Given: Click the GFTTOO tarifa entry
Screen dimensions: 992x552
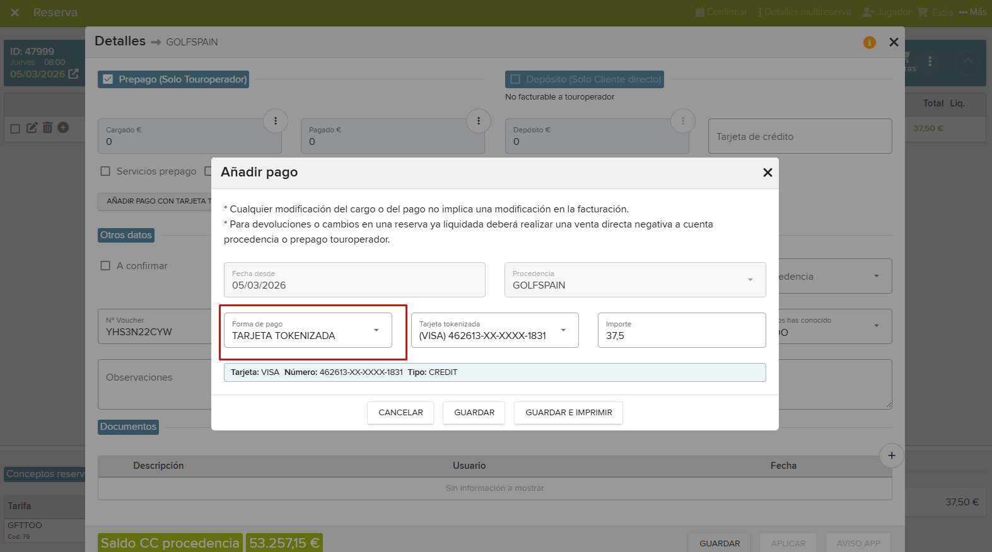Looking at the screenshot, I should click(25, 525).
